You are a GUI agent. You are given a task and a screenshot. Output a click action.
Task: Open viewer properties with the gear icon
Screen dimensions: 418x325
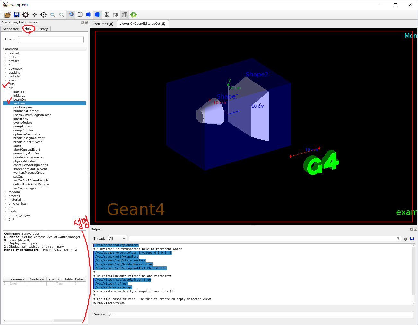coord(26,15)
